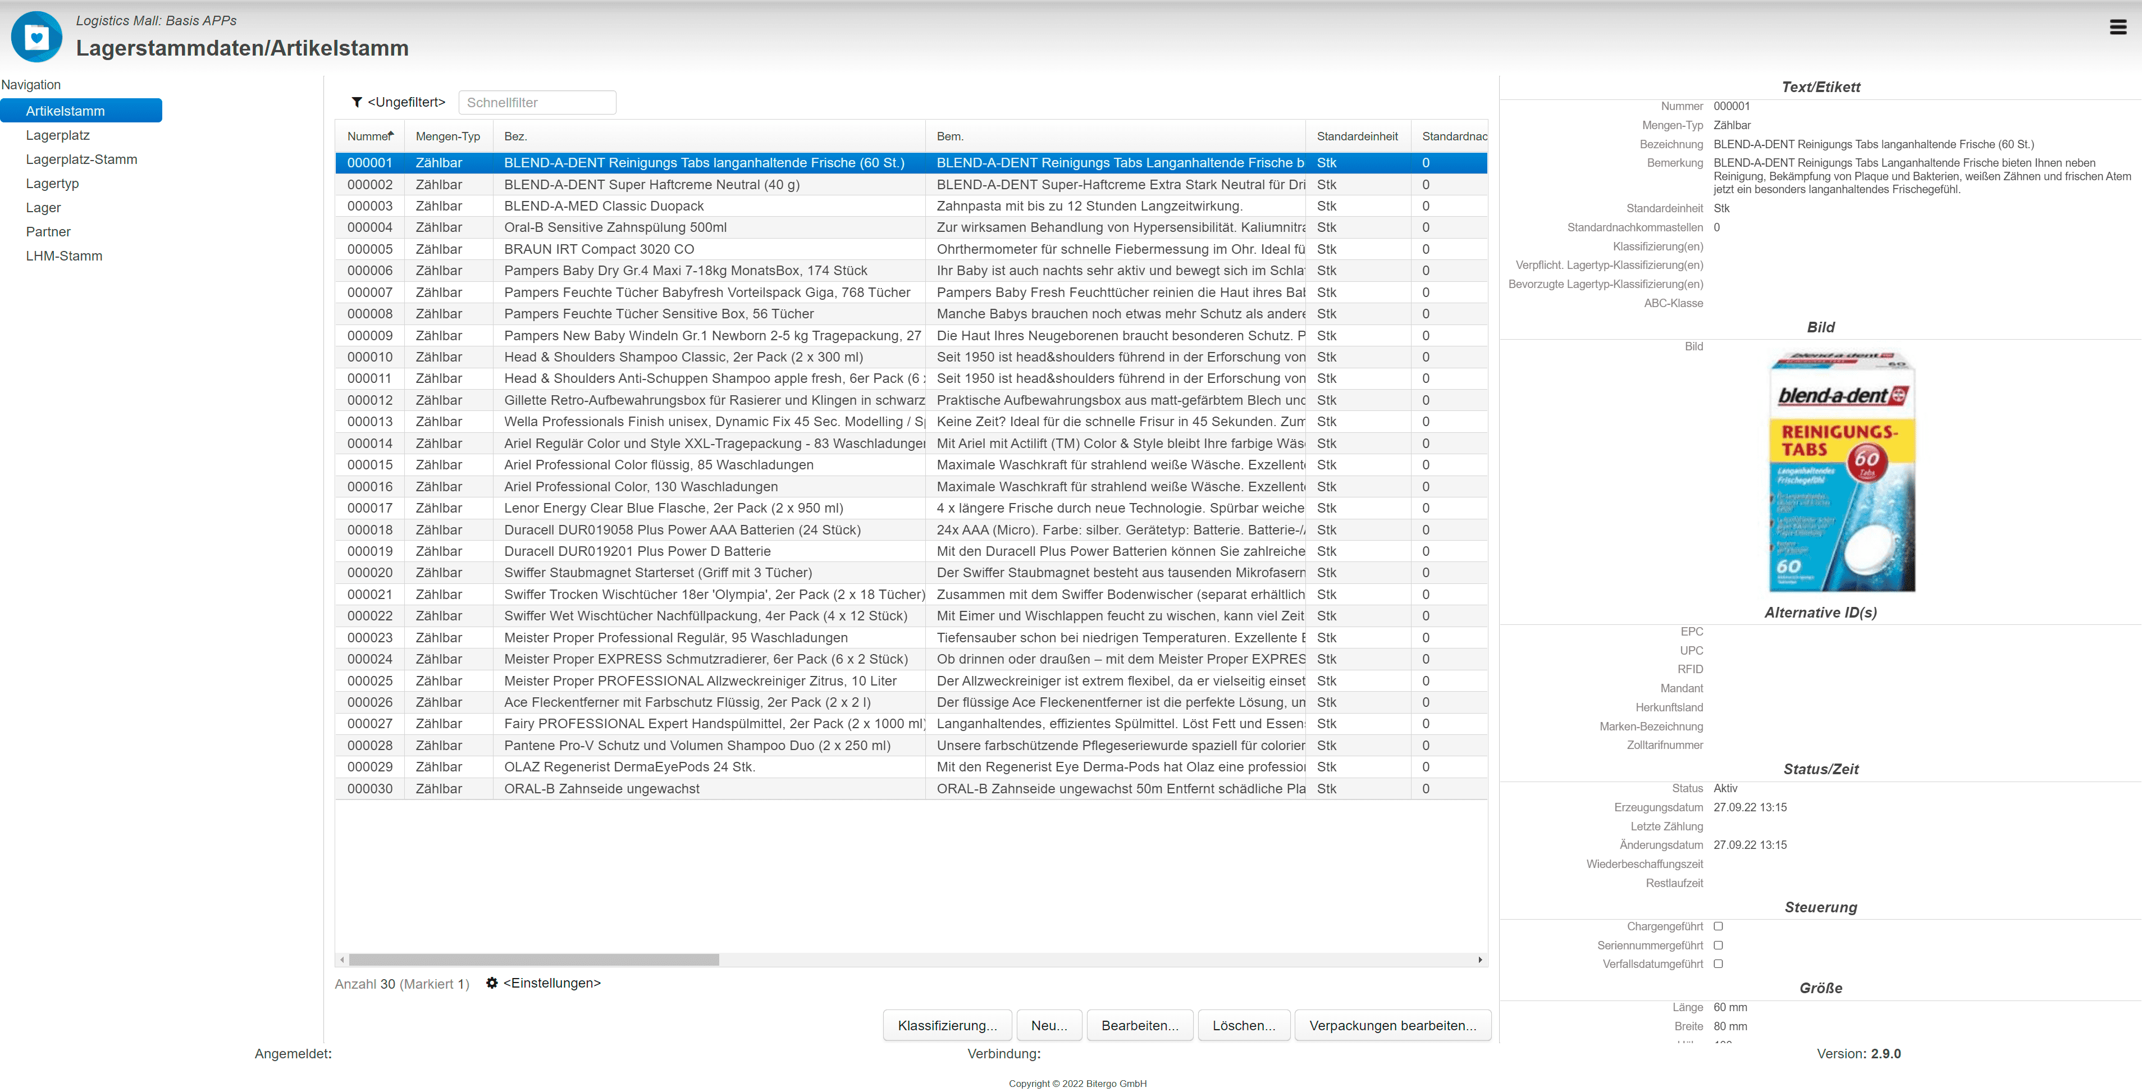Select row 000003 BLEND-A-MED Classic Duopack
This screenshot has width=2142, height=1092.
pos(911,206)
